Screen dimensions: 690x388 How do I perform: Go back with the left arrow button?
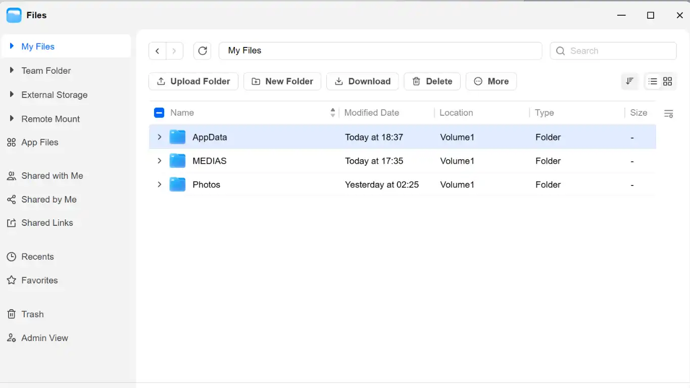click(158, 51)
